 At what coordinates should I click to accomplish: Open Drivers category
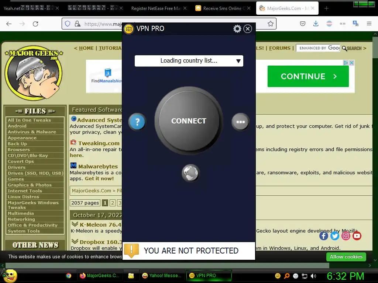[x=16, y=167]
